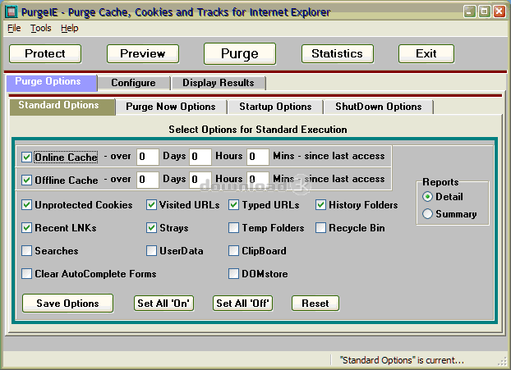
Task: Open the ShutDown Options tab
Action: (379, 107)
